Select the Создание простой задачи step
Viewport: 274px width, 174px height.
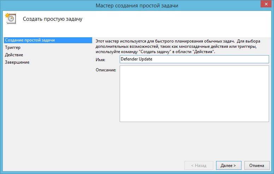(30, 40)
